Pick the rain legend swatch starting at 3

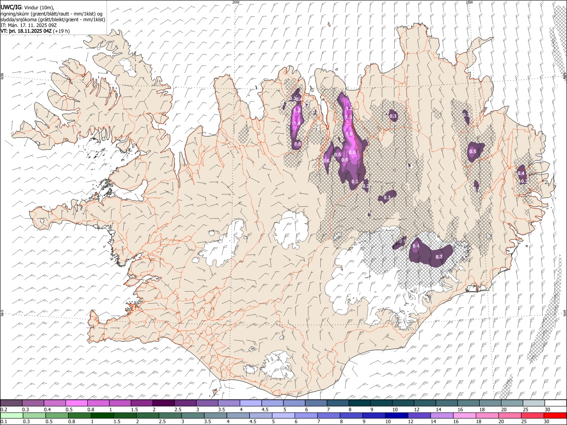click(192, 415)
